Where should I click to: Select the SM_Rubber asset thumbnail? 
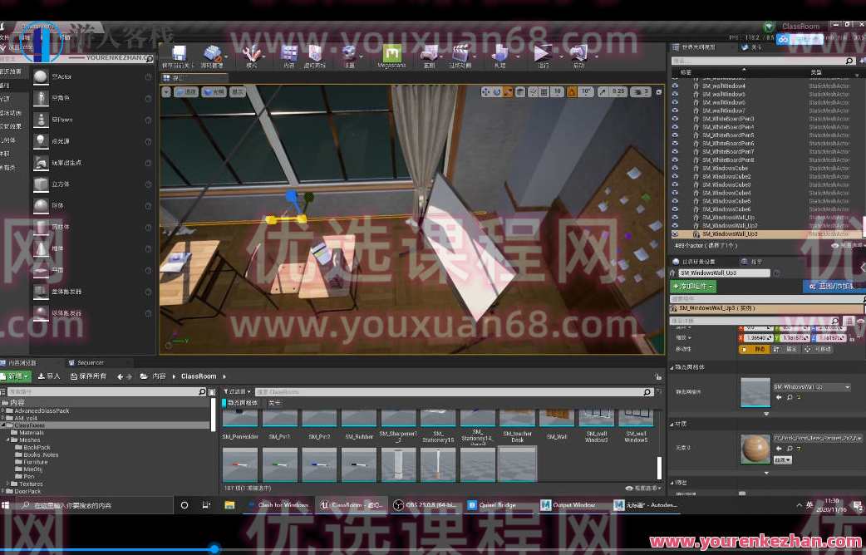coord(357,420)
